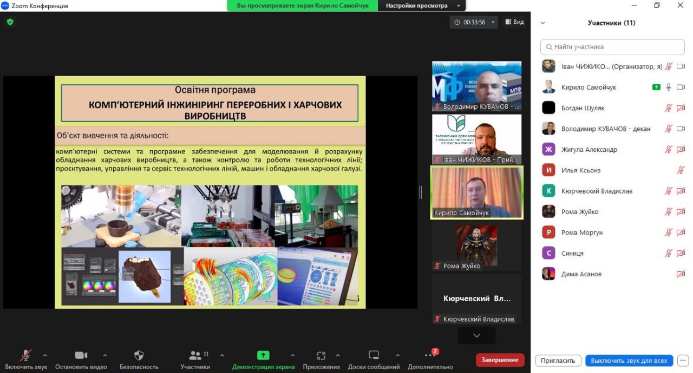Open Настройки просмотра view options dropdown
The height and width of the screenshot is (373, 693).
pos(422,5)
